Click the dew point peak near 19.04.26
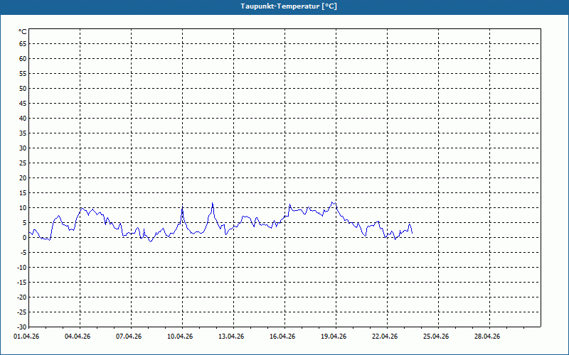This screenshot has height=355, width=569. pyautogui.click(x=334, y=202)
